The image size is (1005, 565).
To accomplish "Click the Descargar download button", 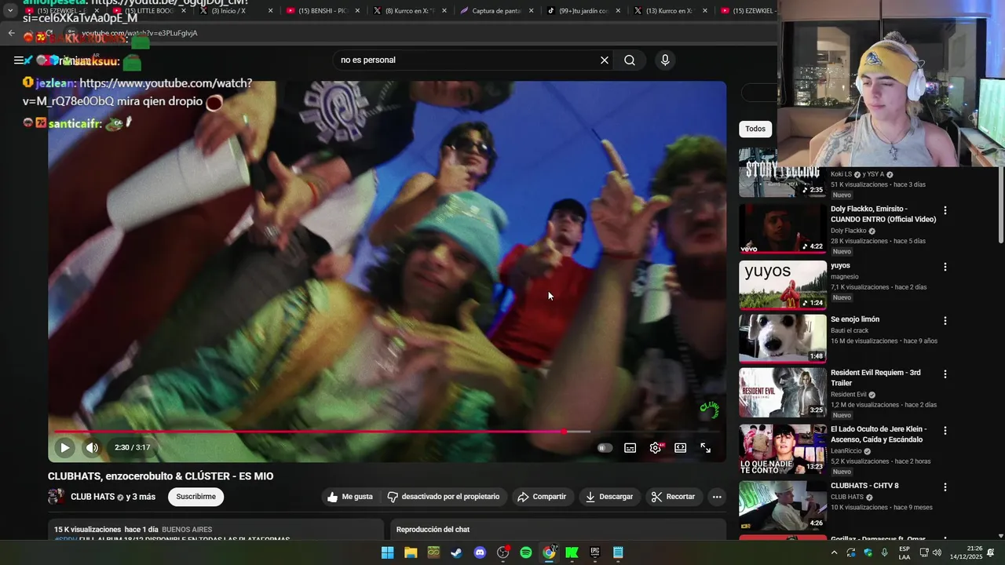I will click(x=609, y=497).
